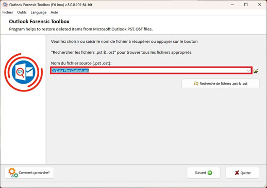Open the Aide menu
This screenshot has width=267, height=188.
pyautogui.click(x=54, y=12)
